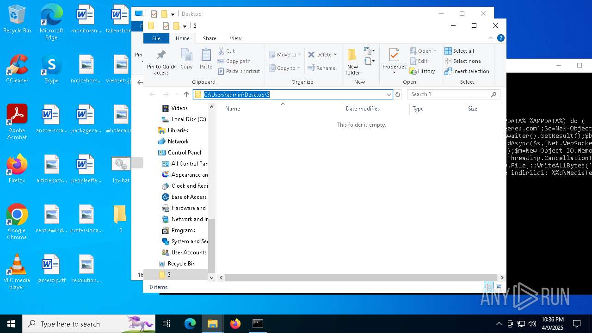Viewport: 592px width, 333px height.
Task: Click the Paste ribbon icon
Action: 206,59
